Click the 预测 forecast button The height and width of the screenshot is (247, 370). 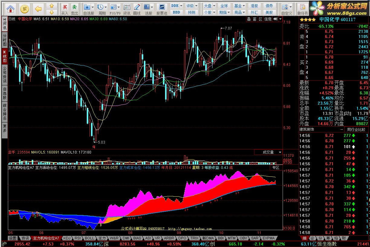pos(192,12)
